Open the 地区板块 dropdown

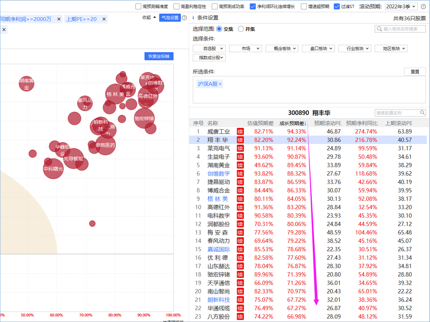(x=391, y=48)
